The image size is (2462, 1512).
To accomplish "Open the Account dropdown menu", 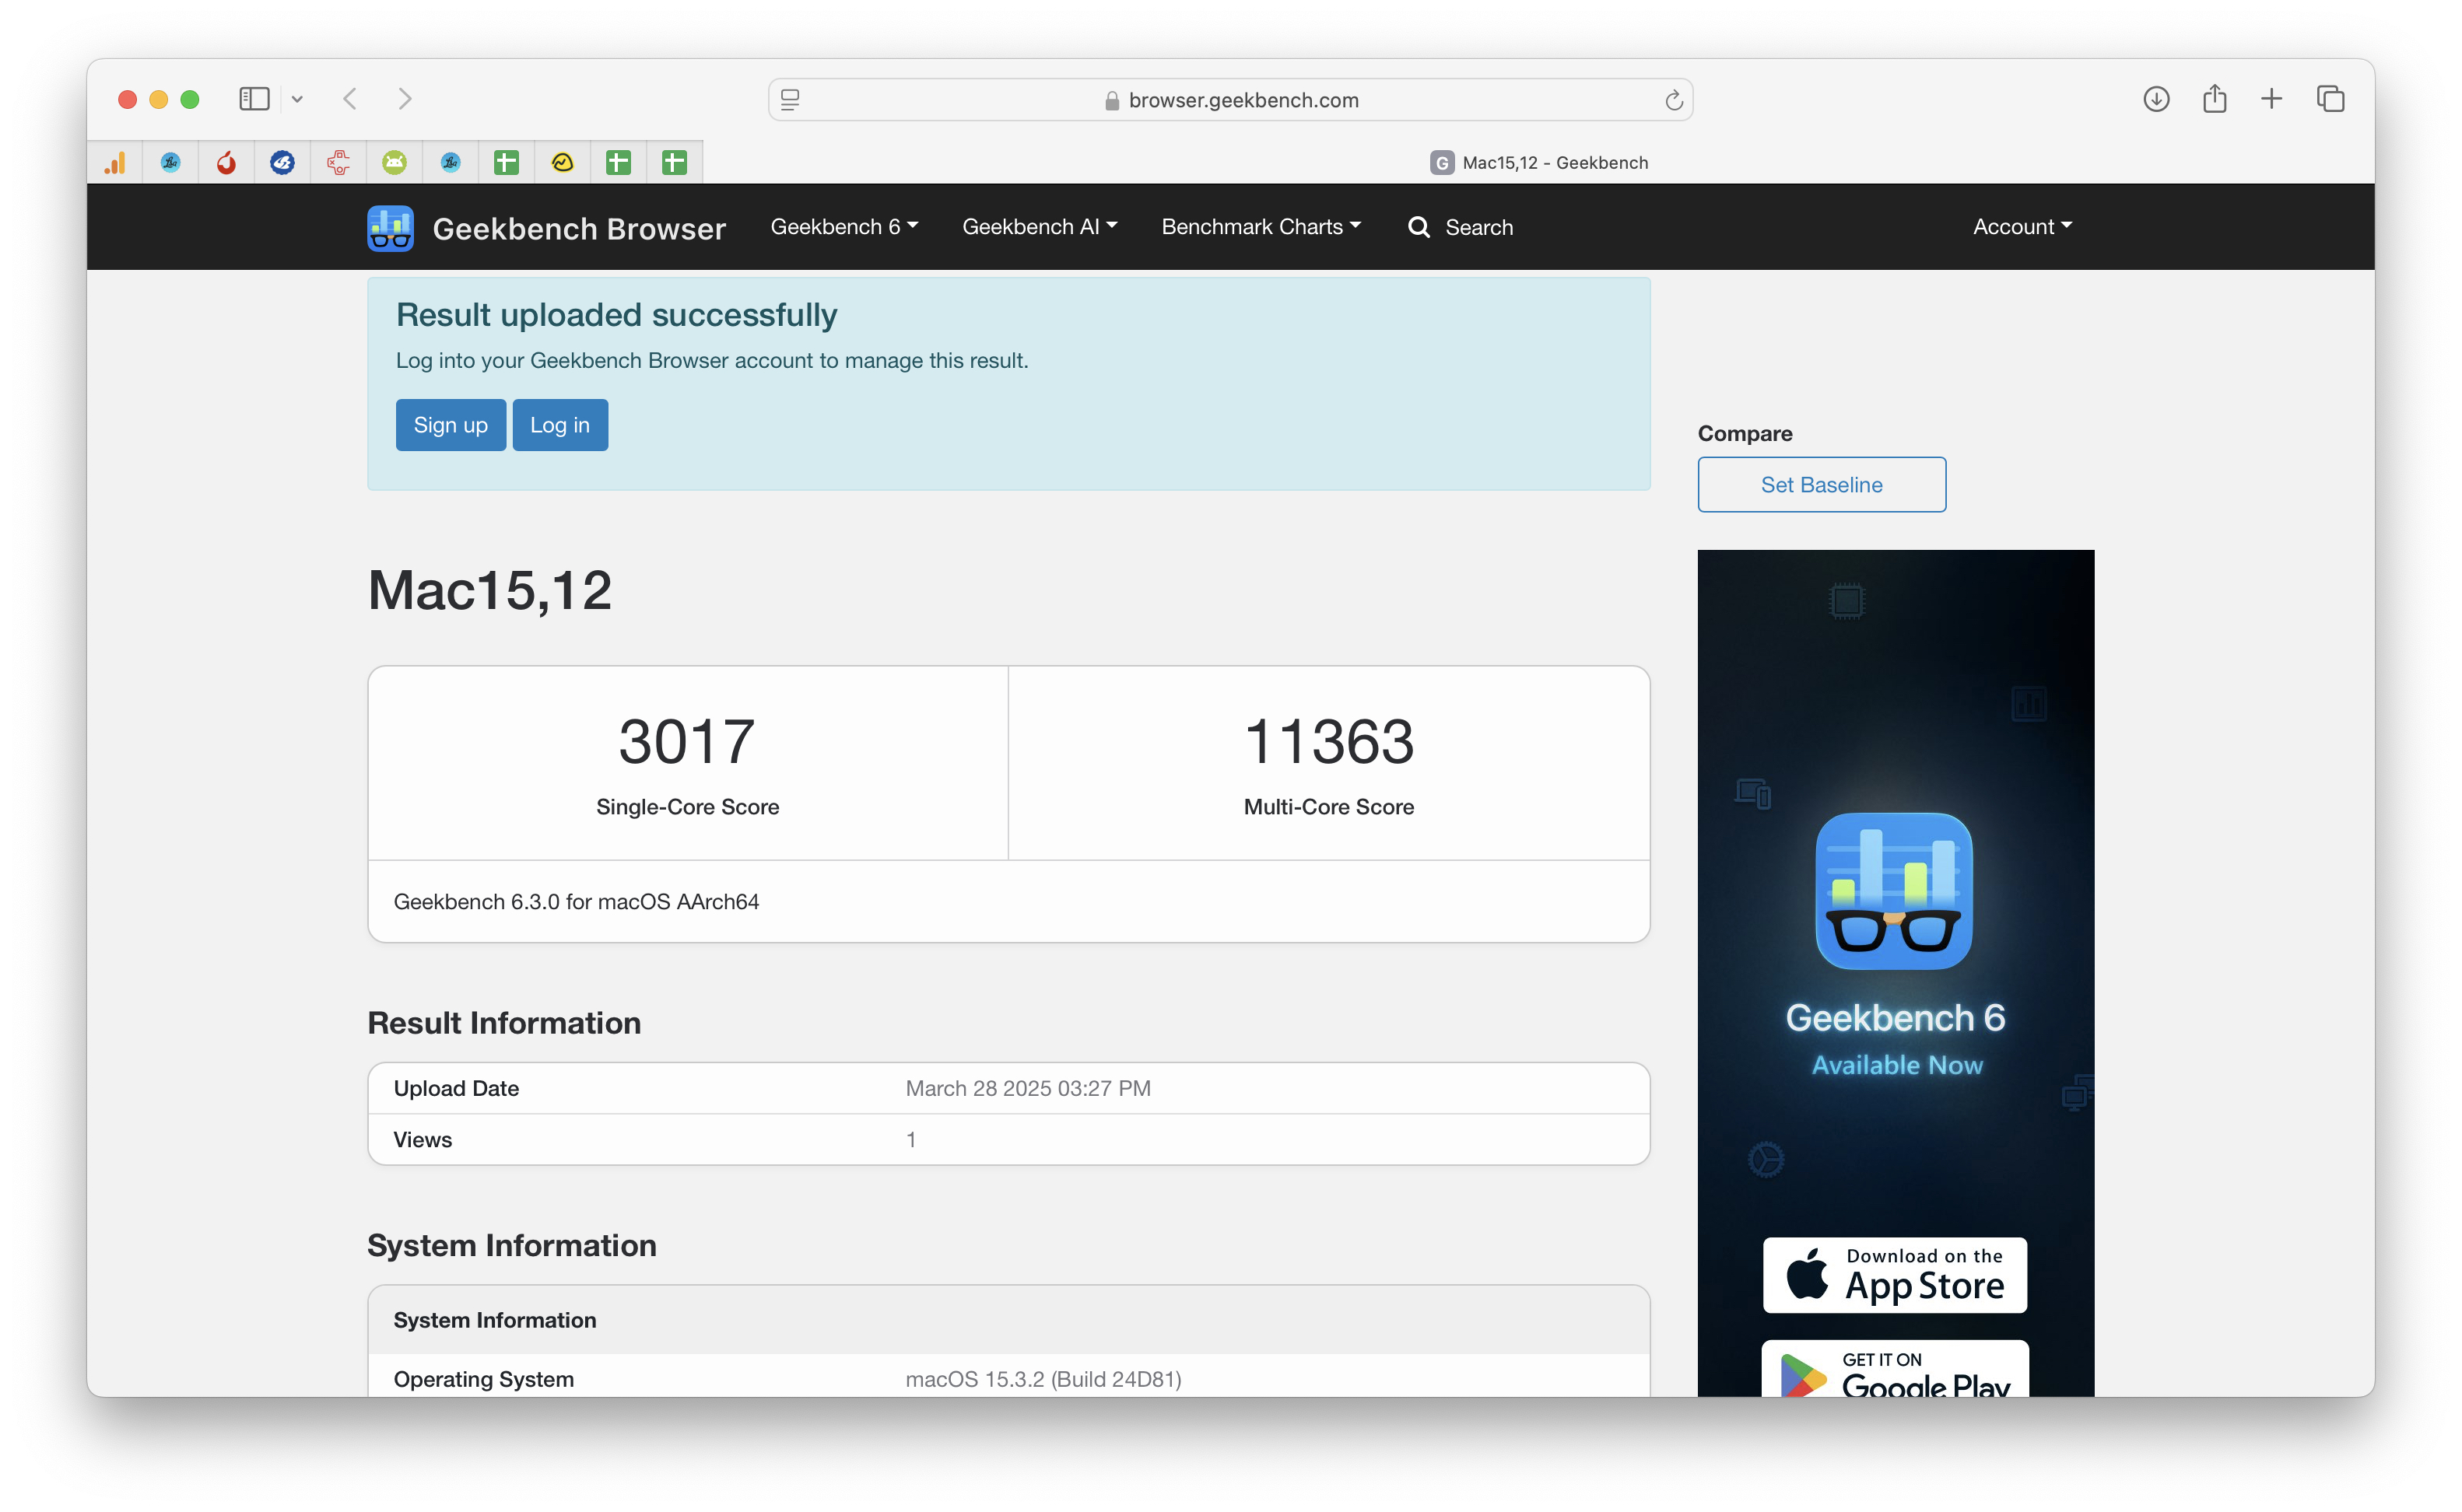I will (2021, 227).
